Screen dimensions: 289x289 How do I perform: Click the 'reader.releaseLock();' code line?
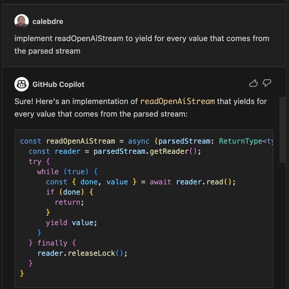pos(82,253)
